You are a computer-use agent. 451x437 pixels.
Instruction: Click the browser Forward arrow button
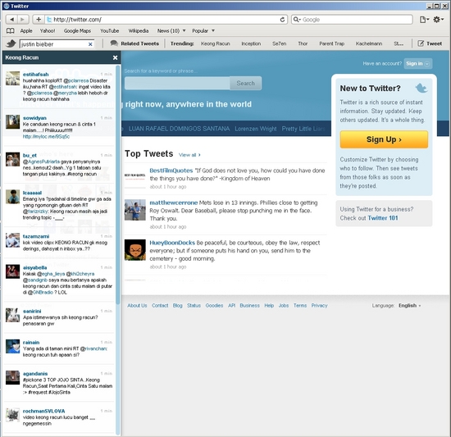tap(22, 20)
